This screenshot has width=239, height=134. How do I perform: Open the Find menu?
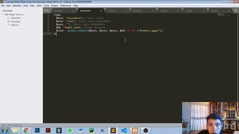[26, 6]
